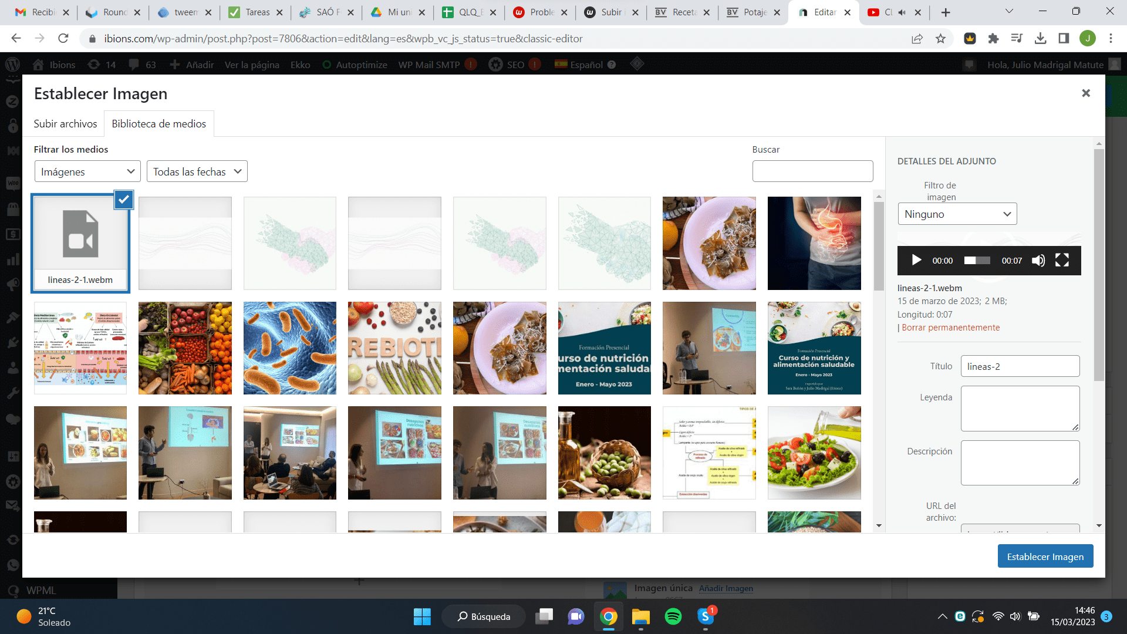
Task: Deselect the lineas-2-1.webm checkmark
Action: 123,200
